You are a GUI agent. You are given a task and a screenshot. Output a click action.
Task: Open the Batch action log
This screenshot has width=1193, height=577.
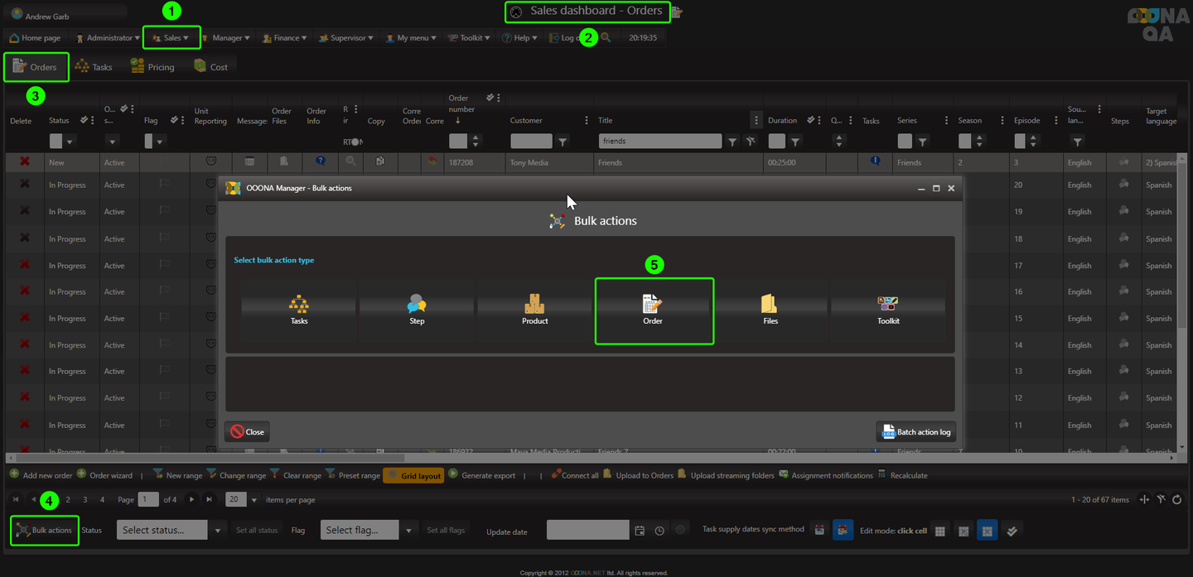pos(915,432)
